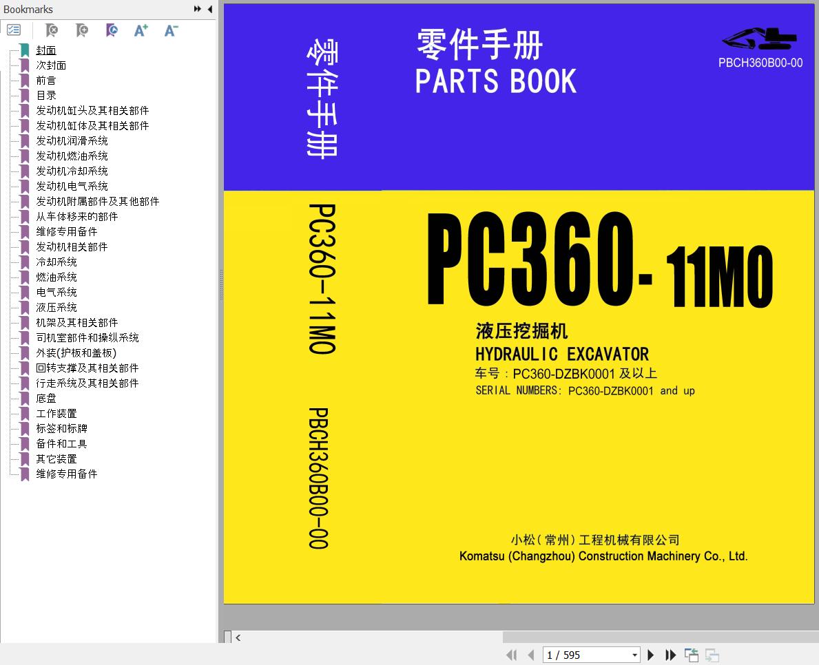Go to the next page
The width and height of the screenshot is (819, 665).
pos(651,655)
